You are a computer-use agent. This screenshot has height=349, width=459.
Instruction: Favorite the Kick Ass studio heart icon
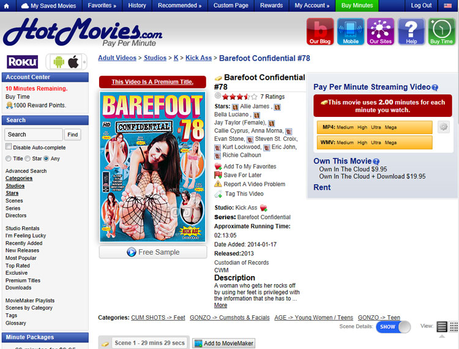[x=263, y=208]
